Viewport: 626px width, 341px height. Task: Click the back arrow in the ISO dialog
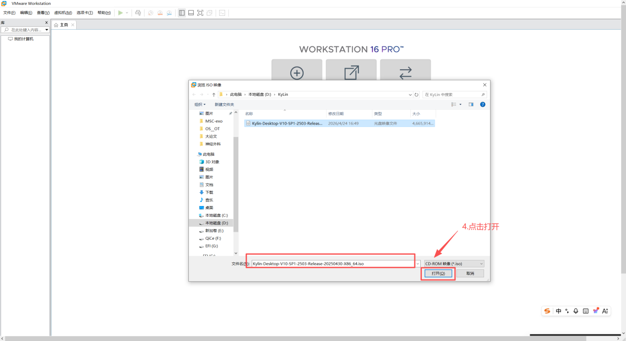tap(194, 94)
